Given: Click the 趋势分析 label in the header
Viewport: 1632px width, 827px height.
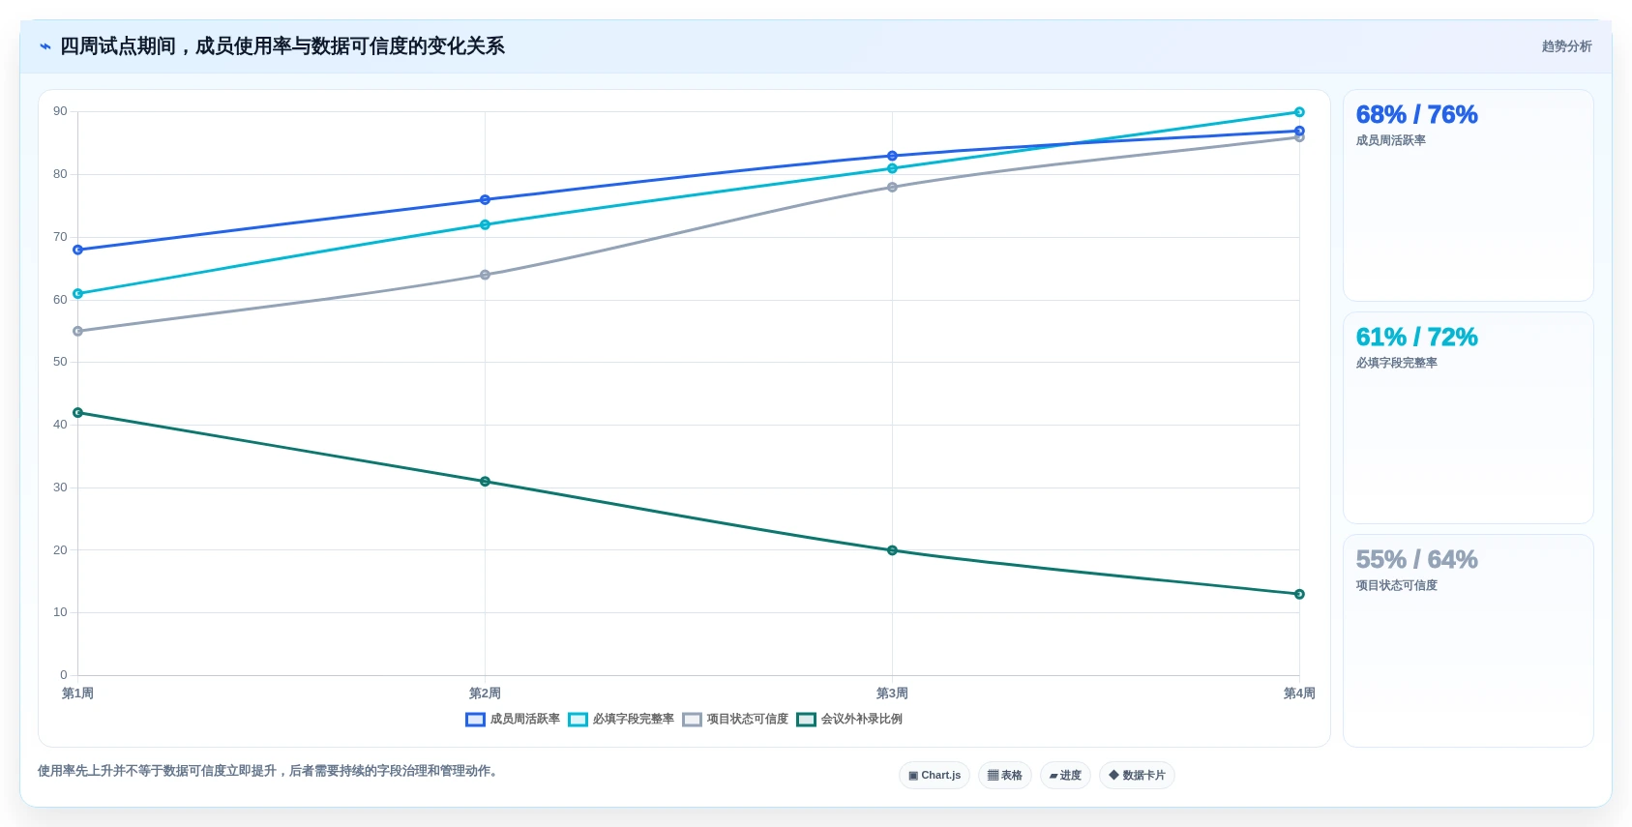Looking at the screenshot, I should click(1566, 46).
